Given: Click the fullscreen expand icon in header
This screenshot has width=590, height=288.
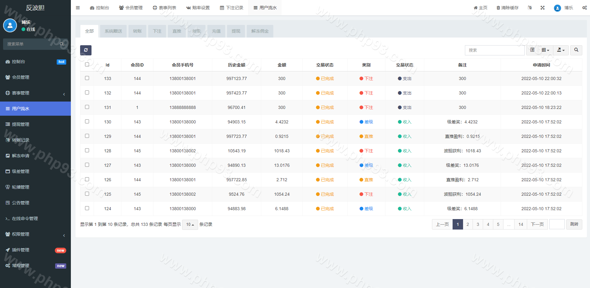Looking at the screenshot, I should pos(542,8).
